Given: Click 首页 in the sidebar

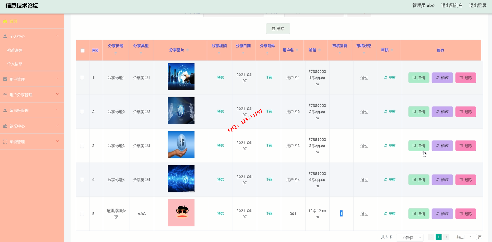Looking at the screenshot, I should click(x=13, y=21).
